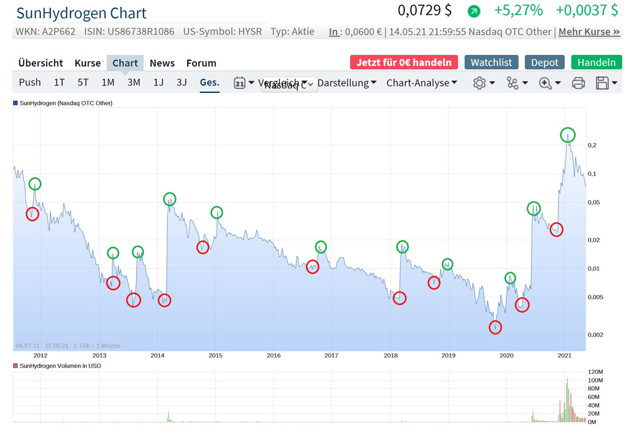Click the US-Symbol HYSR text
The width and height of the screenshot is (624, 430).
coord(223,31)
